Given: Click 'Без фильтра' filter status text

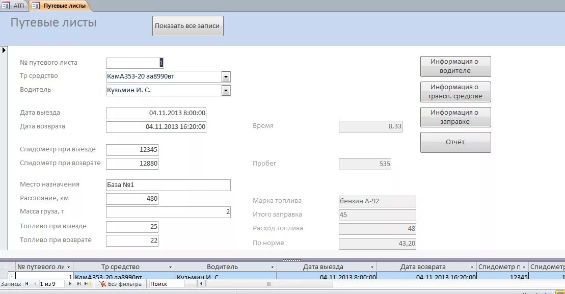Looking at the screenshot, I should (x=125, y=284).
